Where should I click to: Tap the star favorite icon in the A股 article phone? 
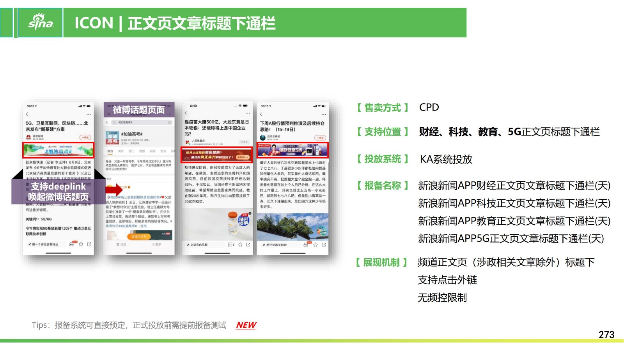tap(316, 244)
